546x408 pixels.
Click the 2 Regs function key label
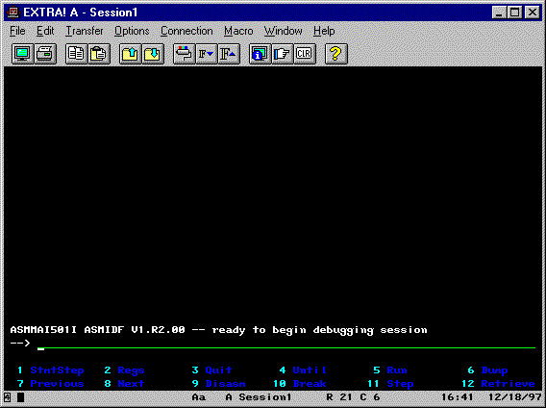[x=124, y=370]
